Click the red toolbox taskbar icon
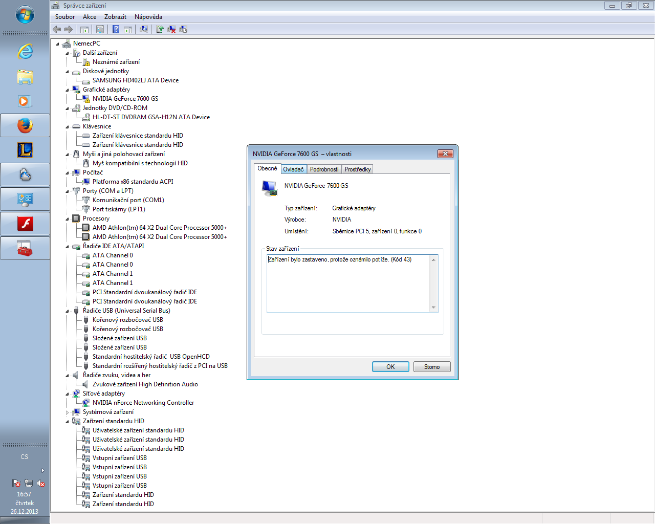This screenshot has width=655, height=524. [25, 248]
